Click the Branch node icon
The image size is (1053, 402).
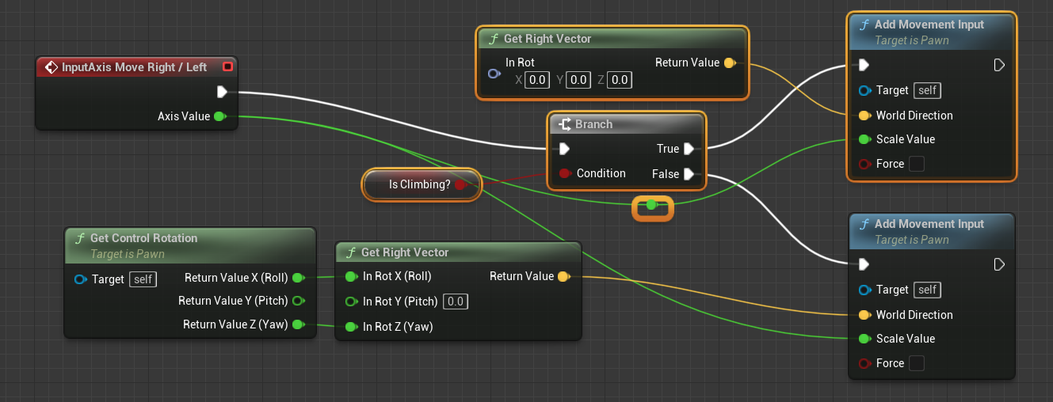point(565,124)
